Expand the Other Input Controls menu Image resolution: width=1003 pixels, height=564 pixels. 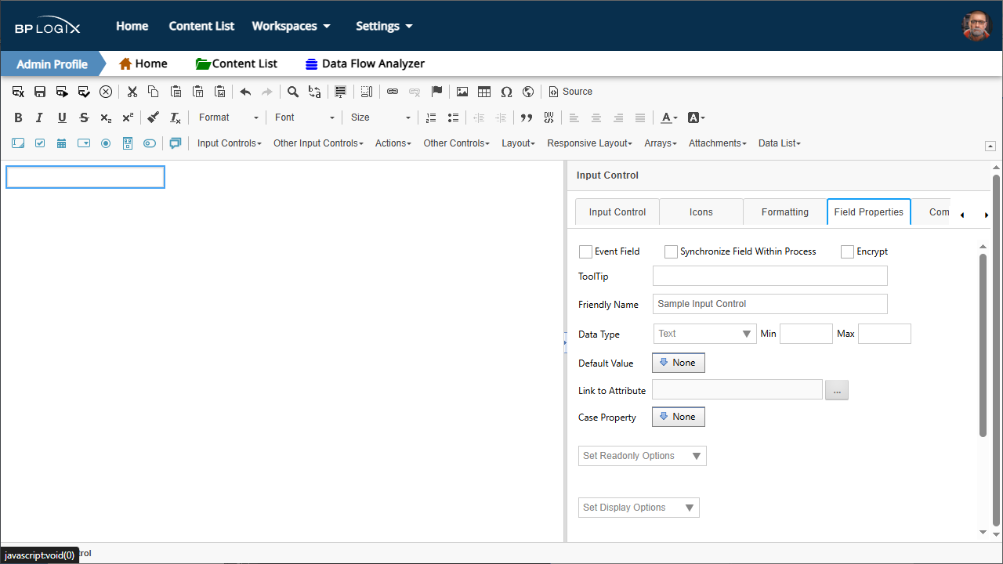[318, 143]
